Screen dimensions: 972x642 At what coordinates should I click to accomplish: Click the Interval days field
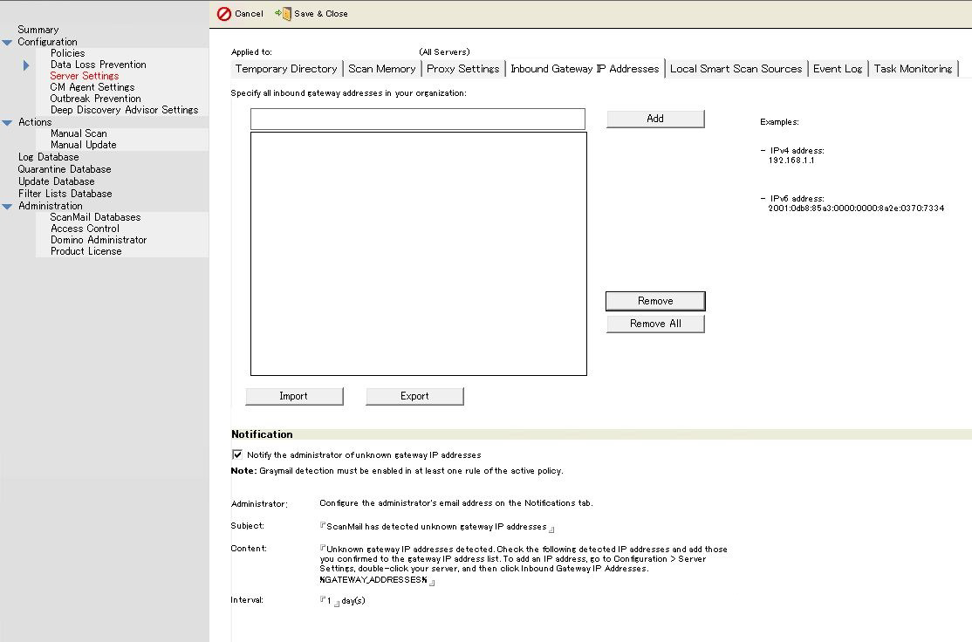(330, 601)
